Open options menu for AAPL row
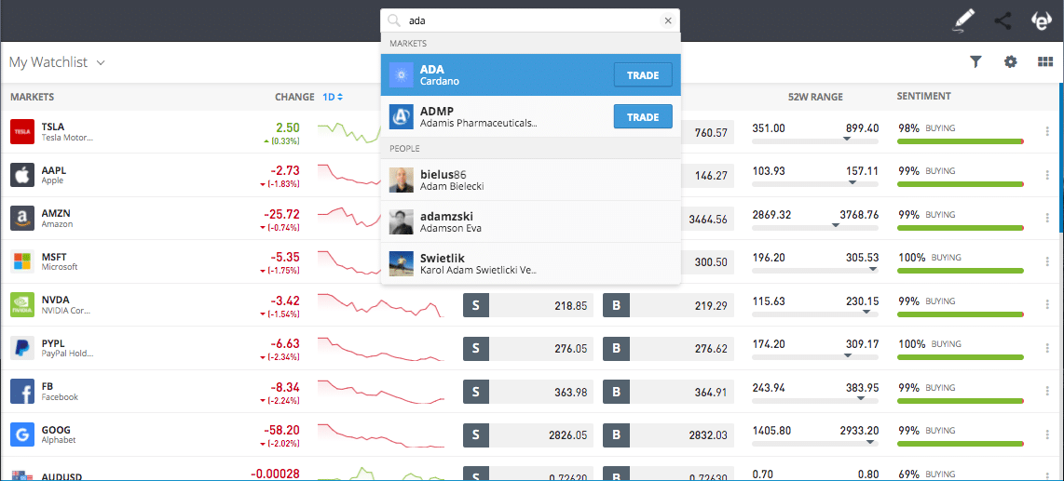The height and width of the screenshot is (481, 1064). point(1048,175)
